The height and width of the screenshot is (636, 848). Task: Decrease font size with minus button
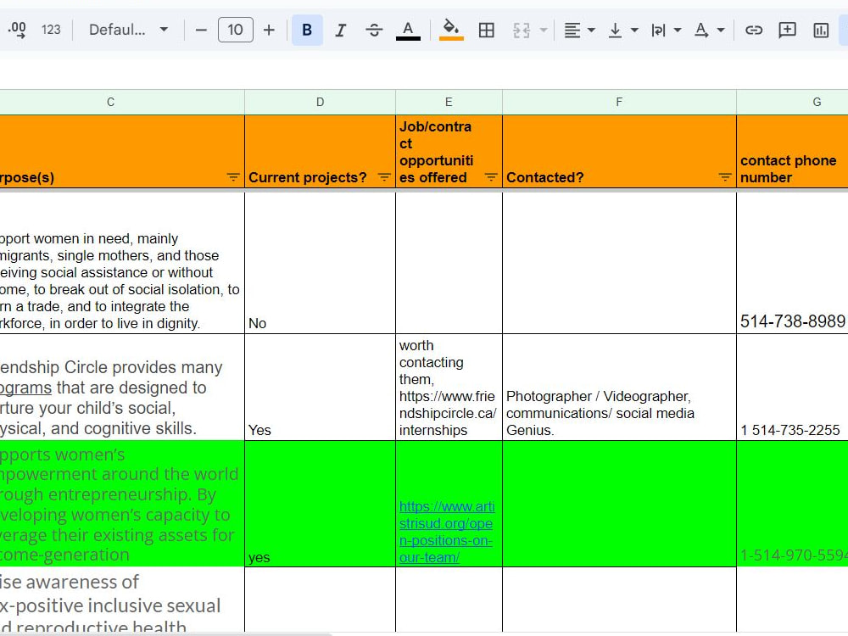point(201,31)
